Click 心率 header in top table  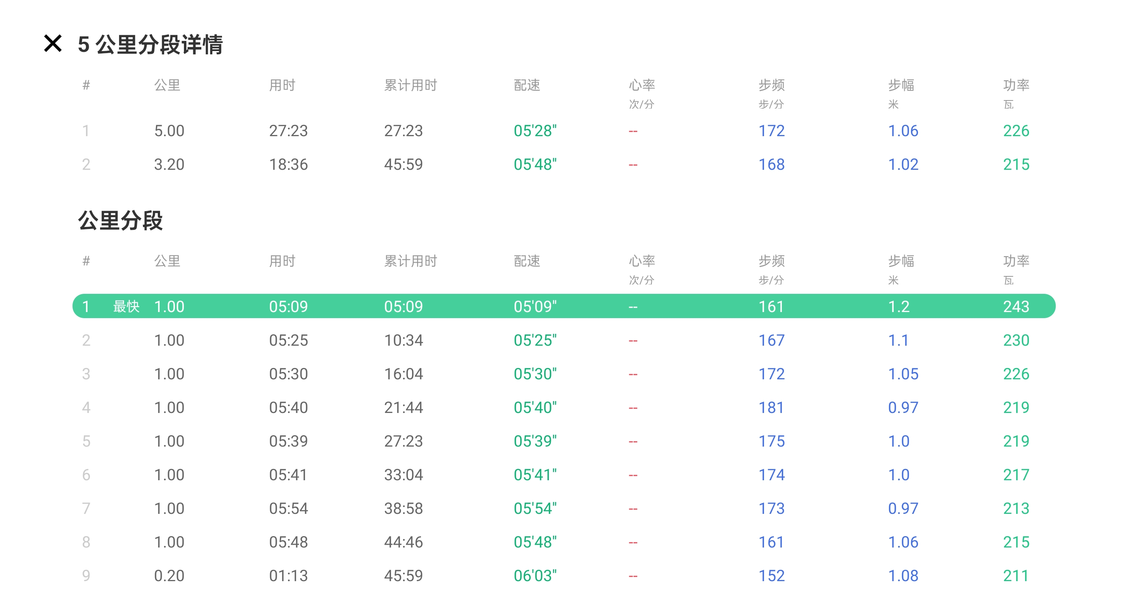coord(642,85)
